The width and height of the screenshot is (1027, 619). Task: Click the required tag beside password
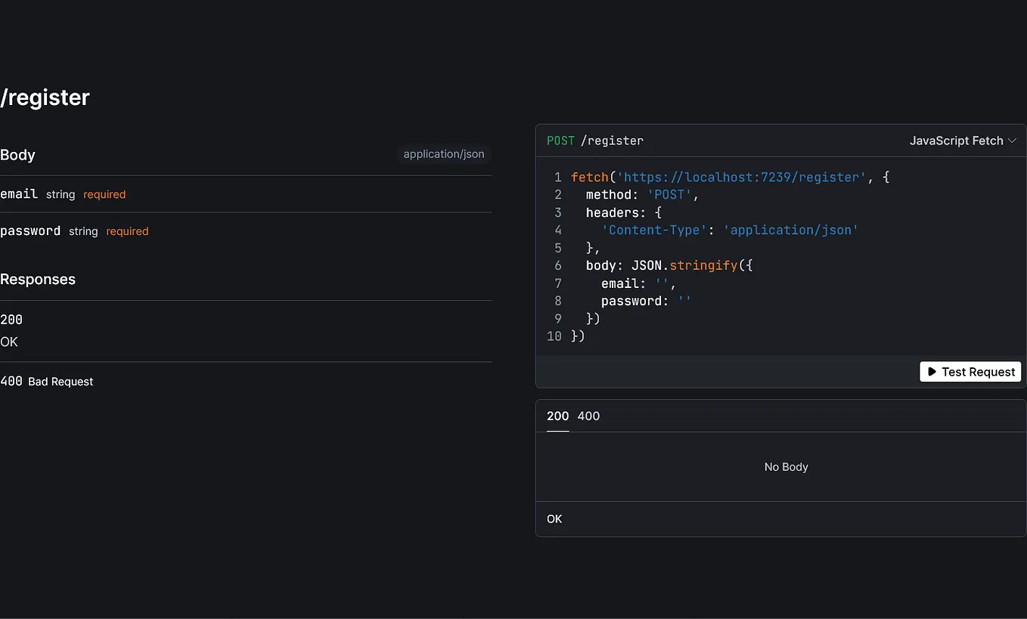point(127,231)
